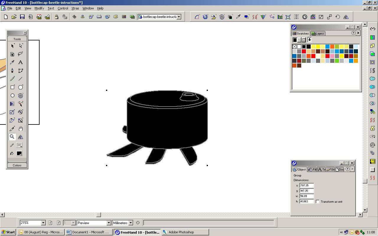
Task: Check the Transform as unit checkbox
Action: [x=317, y=201]
